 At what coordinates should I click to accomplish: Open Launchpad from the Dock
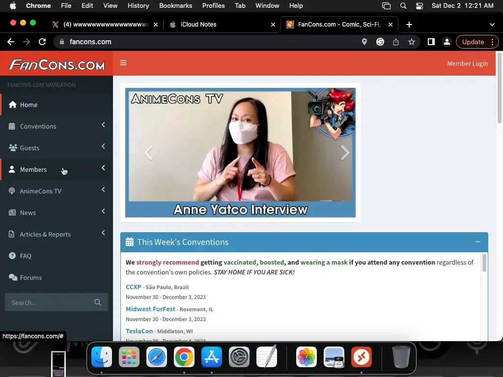pos(129,357)
